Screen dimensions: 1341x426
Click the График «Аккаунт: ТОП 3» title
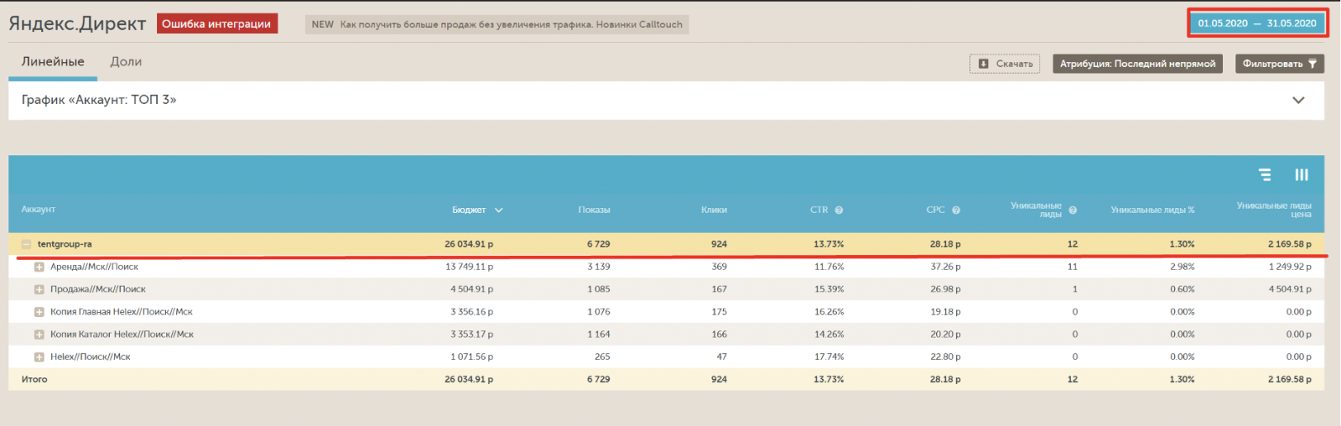coord(99,100)
